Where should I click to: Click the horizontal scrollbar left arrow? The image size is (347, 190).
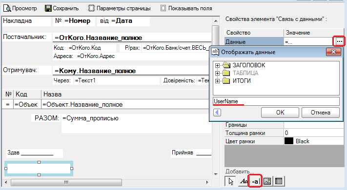point(6,183)
